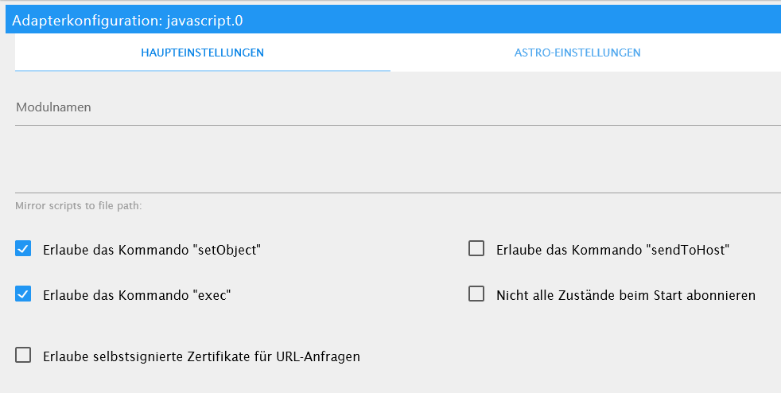Click the label Erlaube das Kommando "exec"
Screen dimensions: 781x393
(x=137, y=295)
